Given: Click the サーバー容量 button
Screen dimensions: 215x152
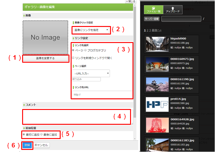Looking at the screenshot, I should 151,19.
